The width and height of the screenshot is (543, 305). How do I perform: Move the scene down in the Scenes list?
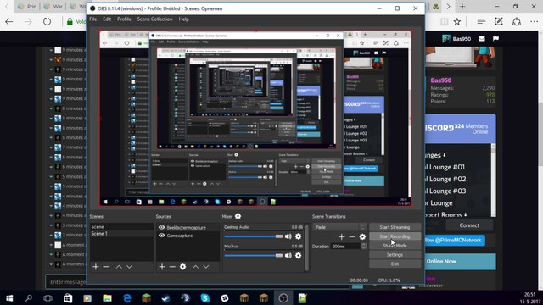[129, 267]
